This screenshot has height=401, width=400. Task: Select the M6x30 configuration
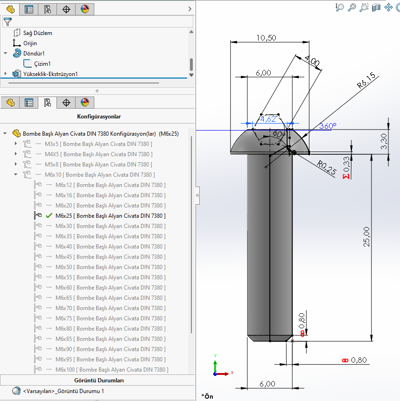[x=110, y=226]
